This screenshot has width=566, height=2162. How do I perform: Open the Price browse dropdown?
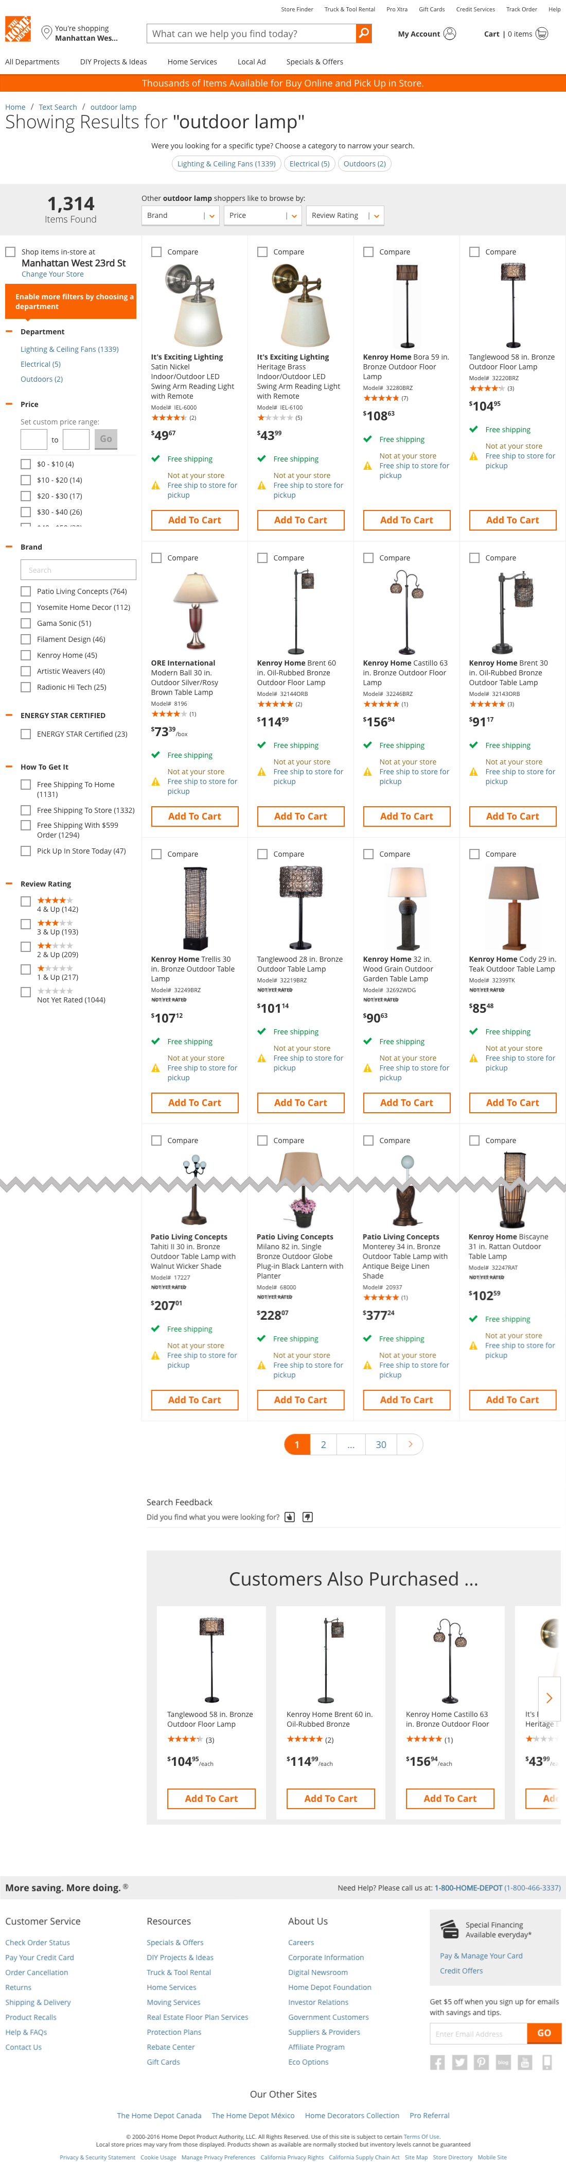click(261, 216)
